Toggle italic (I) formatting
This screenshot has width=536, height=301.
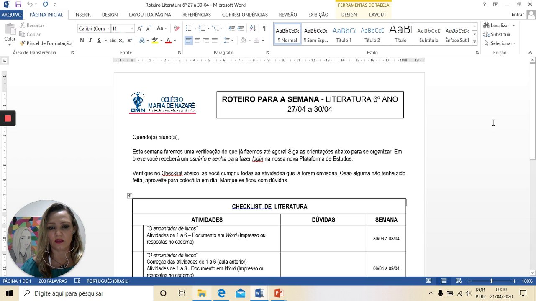(90, 41)
